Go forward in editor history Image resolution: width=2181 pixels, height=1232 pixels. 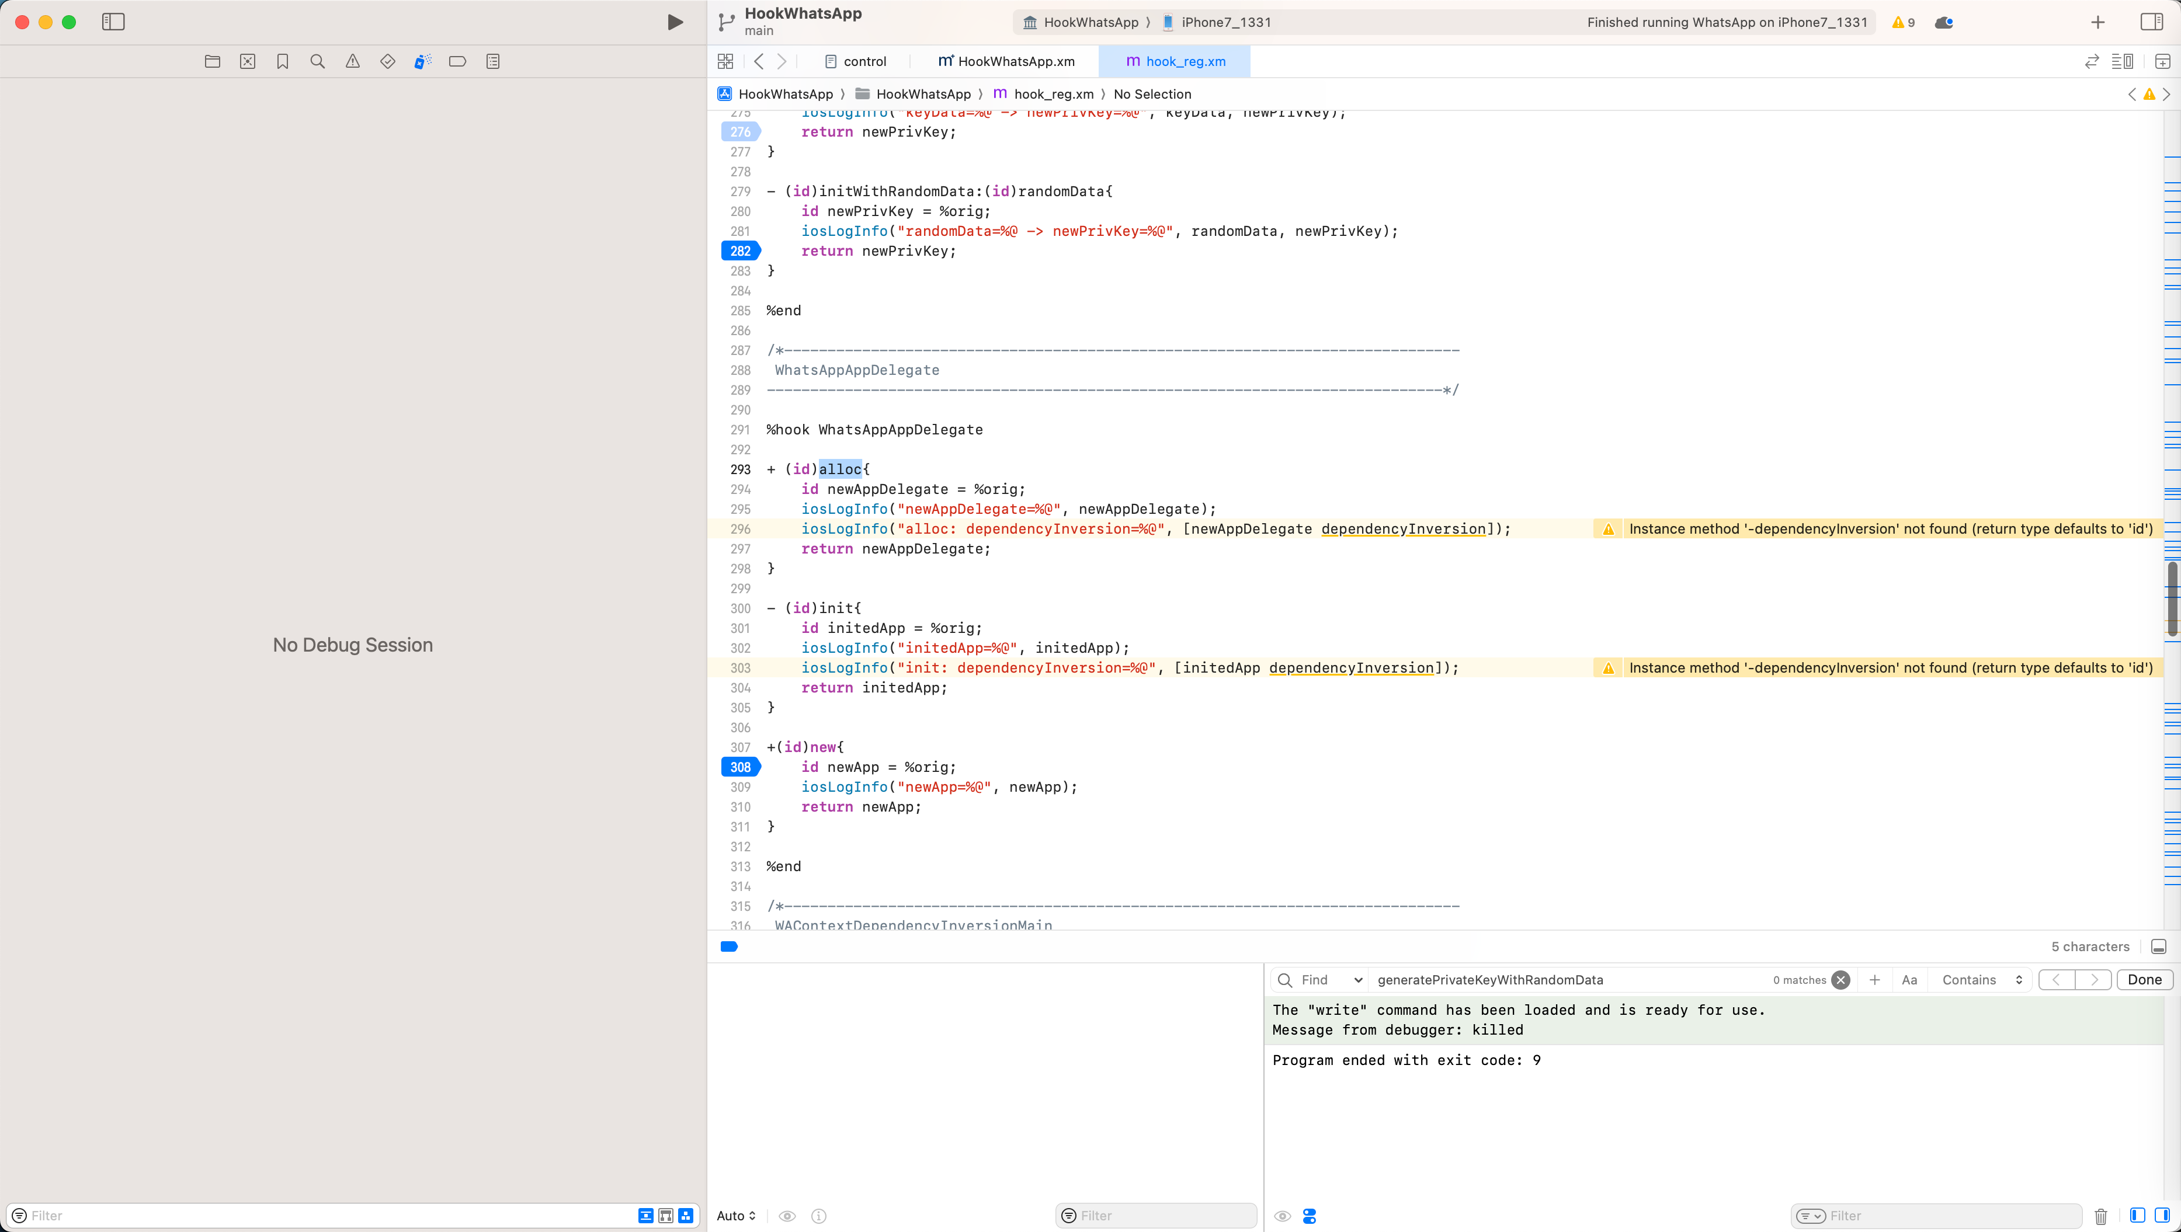(782, 61)
